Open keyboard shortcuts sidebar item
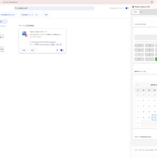Screen dimensions: 157x157 coord(3,26)
